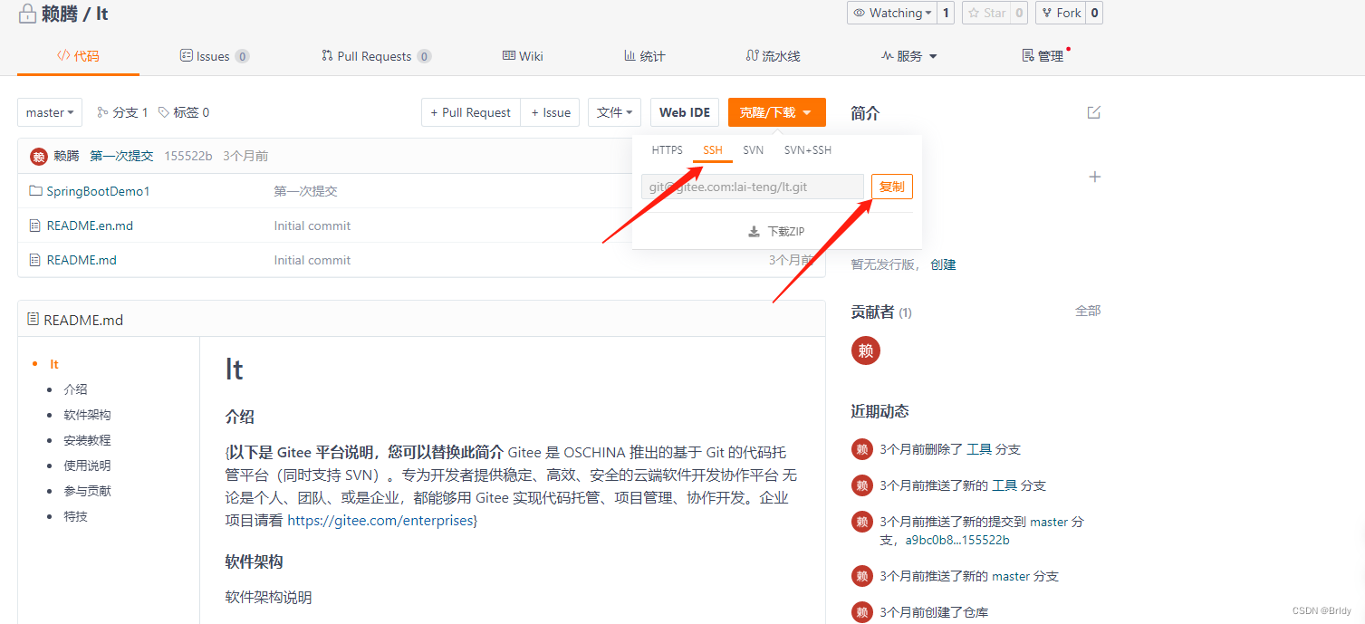Launch the Web IDE
The height and width of the screenshot is (624, 1365).
click(x=685, y=112)
